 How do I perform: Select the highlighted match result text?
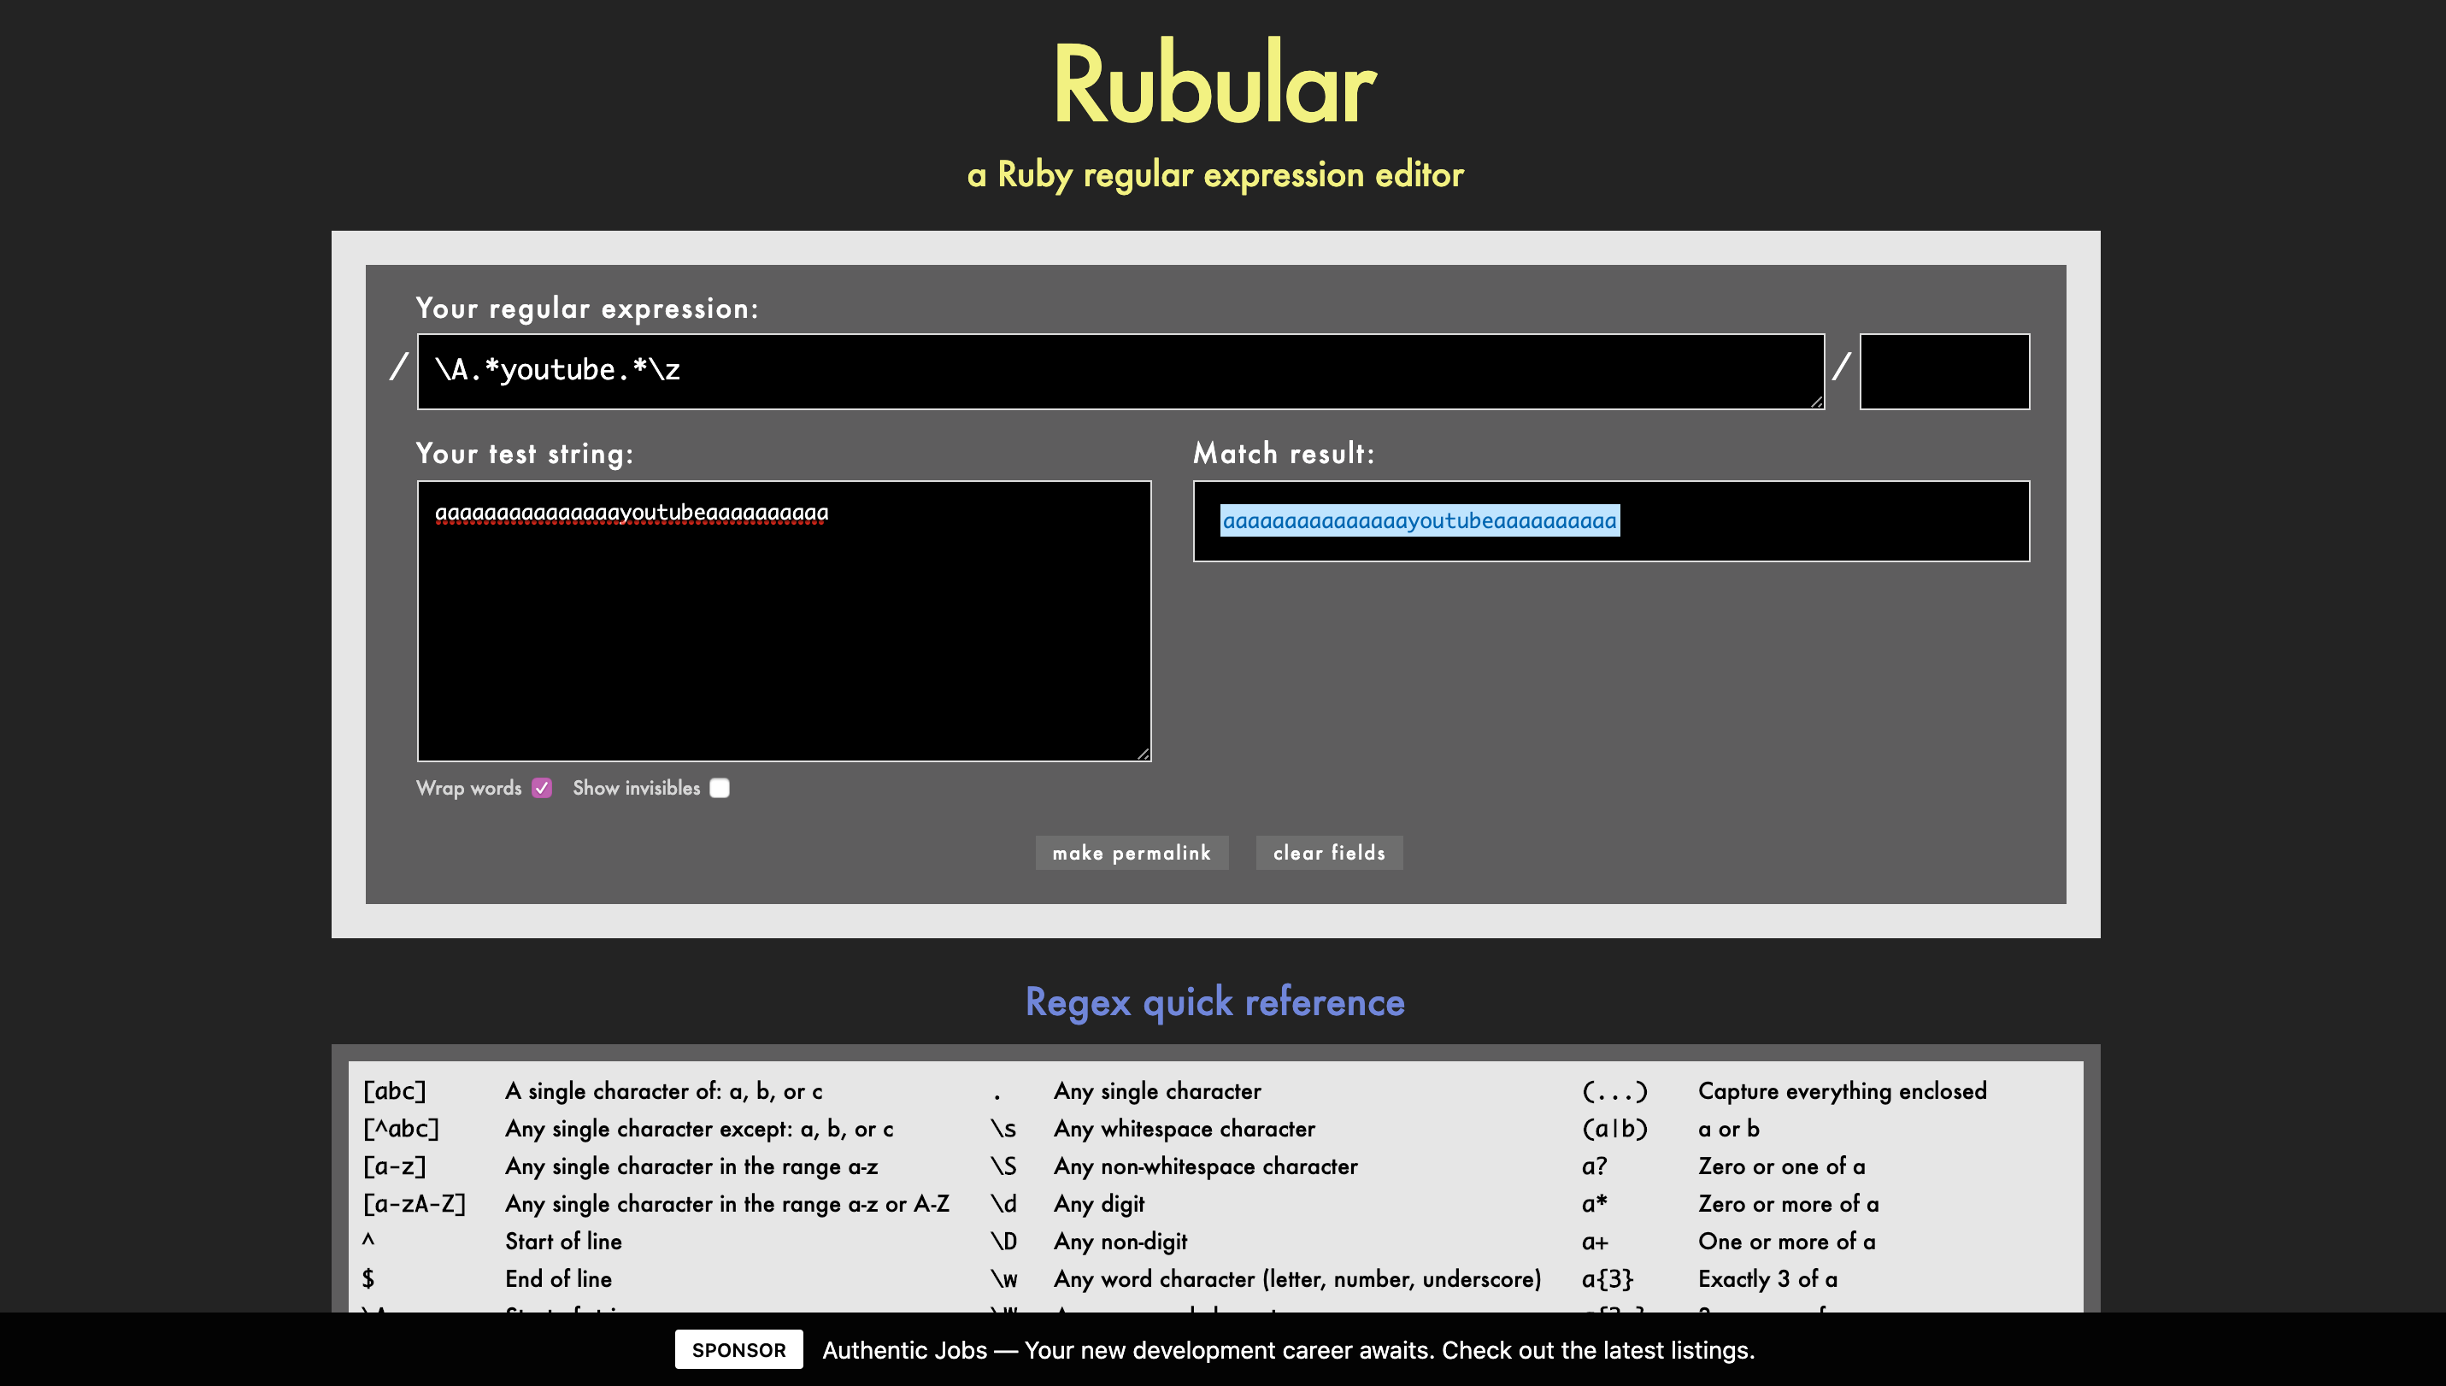tap(1420, 520)
